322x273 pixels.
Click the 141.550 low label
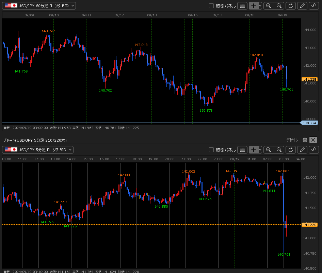161,206
